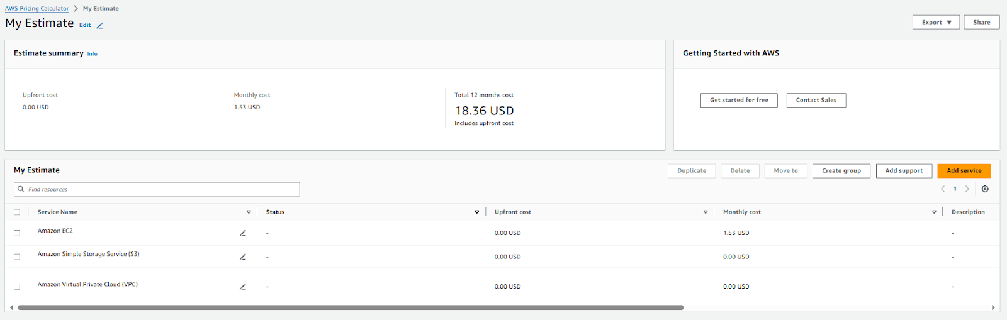Screen dimensions: 1007x320
Task: Open the Export dropdown
Action: [937, 22]
